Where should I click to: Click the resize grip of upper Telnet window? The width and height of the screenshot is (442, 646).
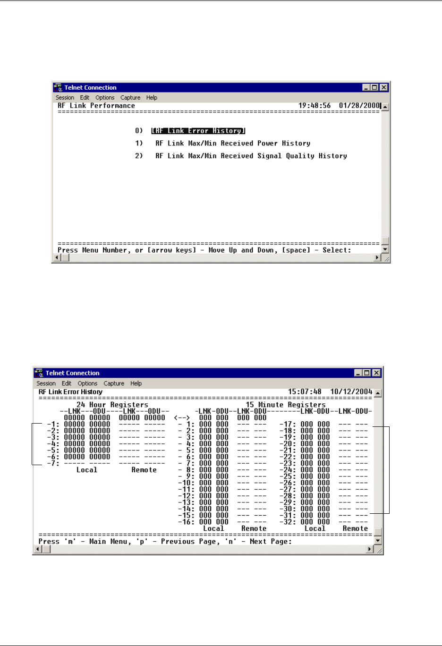(386, 258)
